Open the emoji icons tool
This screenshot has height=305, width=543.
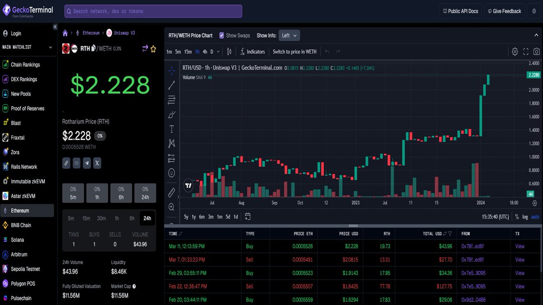pos(172,172)
